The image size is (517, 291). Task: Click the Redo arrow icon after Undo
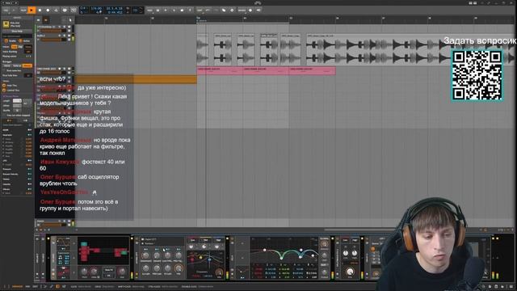coord(216,11)
